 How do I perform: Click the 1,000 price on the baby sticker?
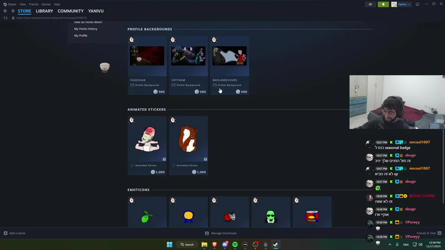click(x=158, y=172)
